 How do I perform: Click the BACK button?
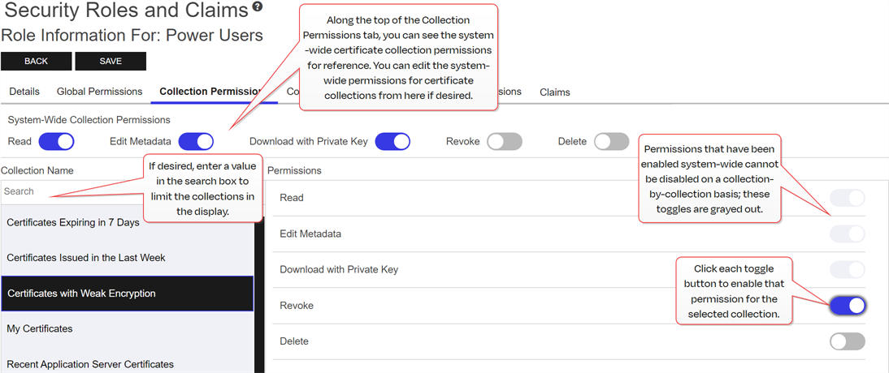(36, 62)
